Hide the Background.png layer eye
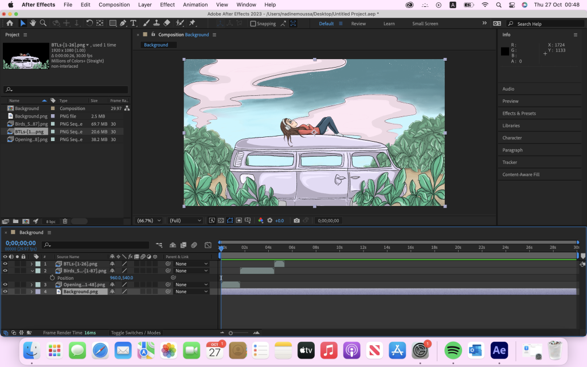 point(5,291)
